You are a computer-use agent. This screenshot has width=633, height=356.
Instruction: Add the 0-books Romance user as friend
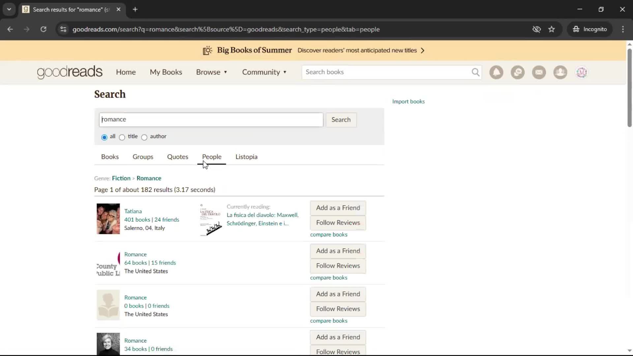point(338,294)
